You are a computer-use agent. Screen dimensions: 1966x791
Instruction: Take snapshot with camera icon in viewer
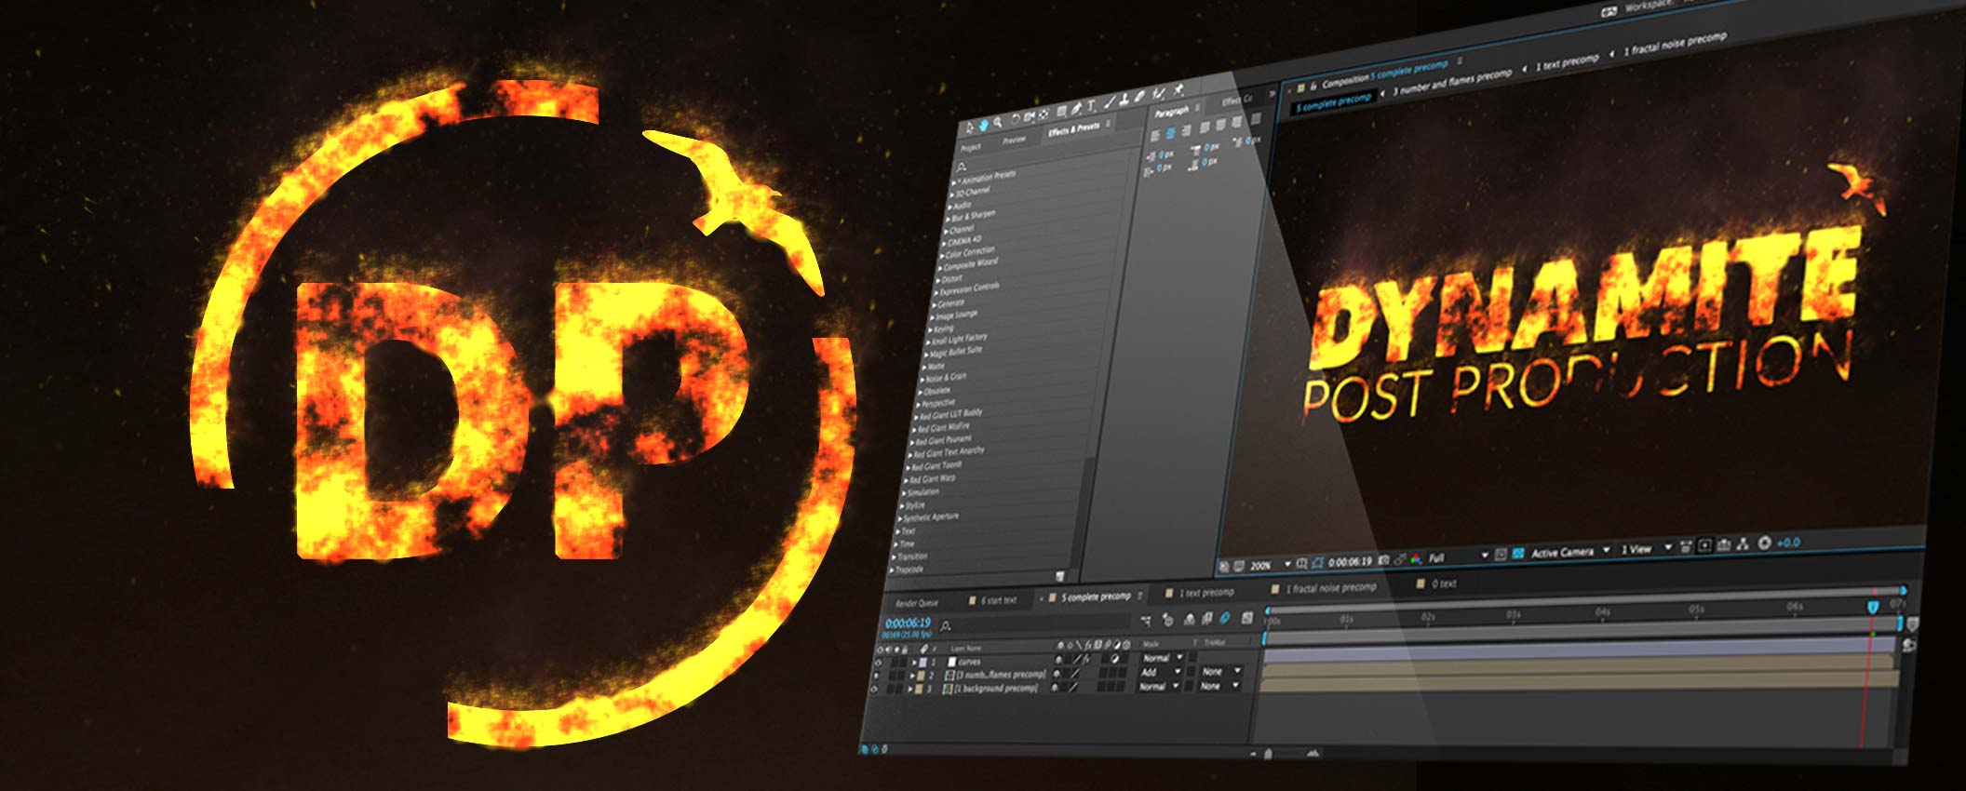[x=1383, y=560]
